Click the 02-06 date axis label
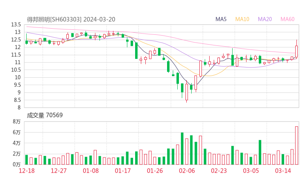Image resolution: width=303 pixels, height=180 pixels. click(x=187, y=171)
